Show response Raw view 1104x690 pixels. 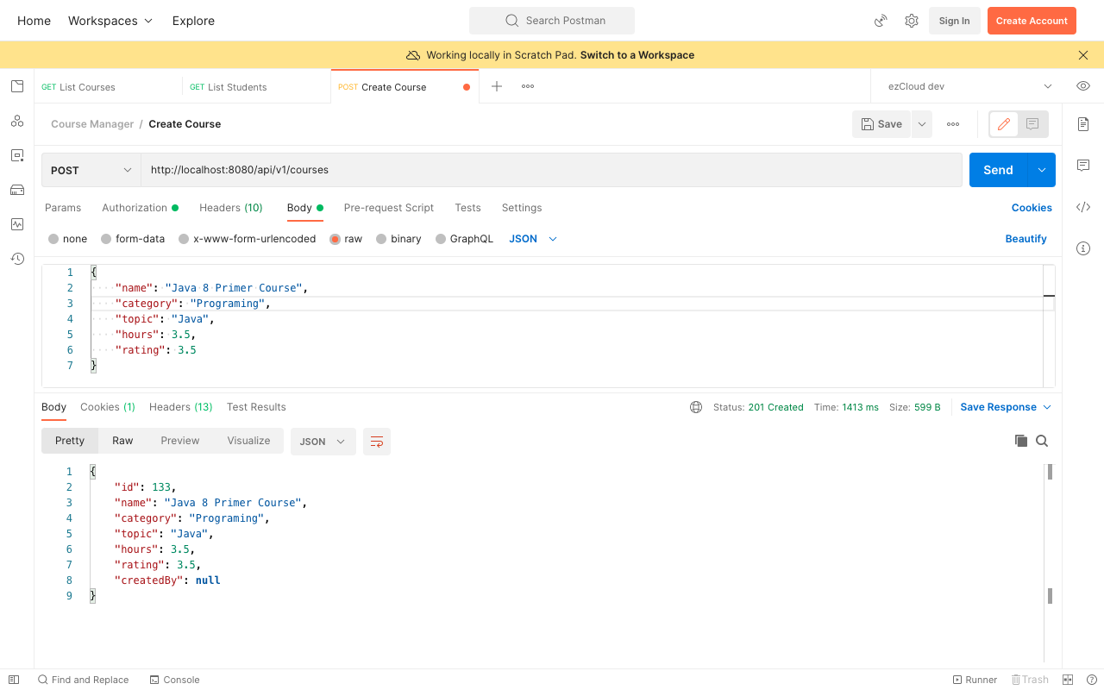click(122, 441)
